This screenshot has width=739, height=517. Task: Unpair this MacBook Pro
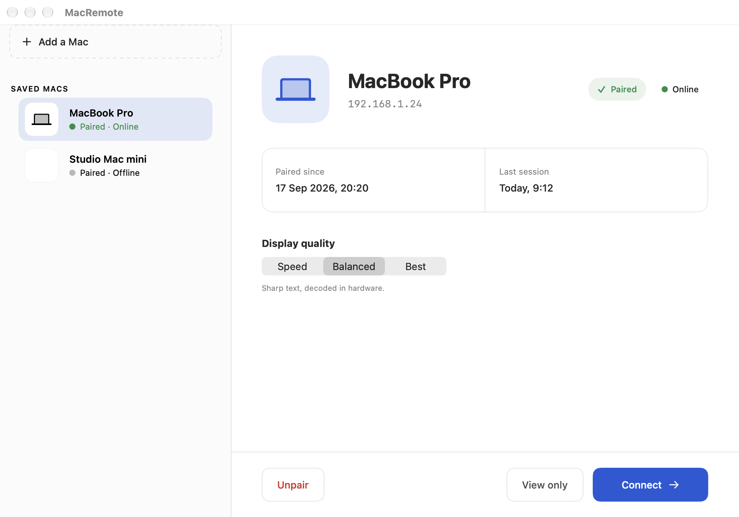(x=293, y=485)
